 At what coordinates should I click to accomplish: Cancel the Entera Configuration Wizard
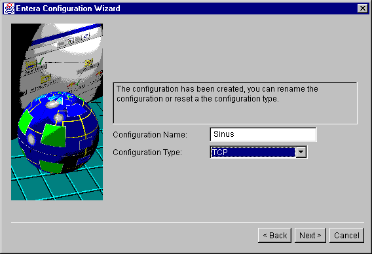(346, 236)
